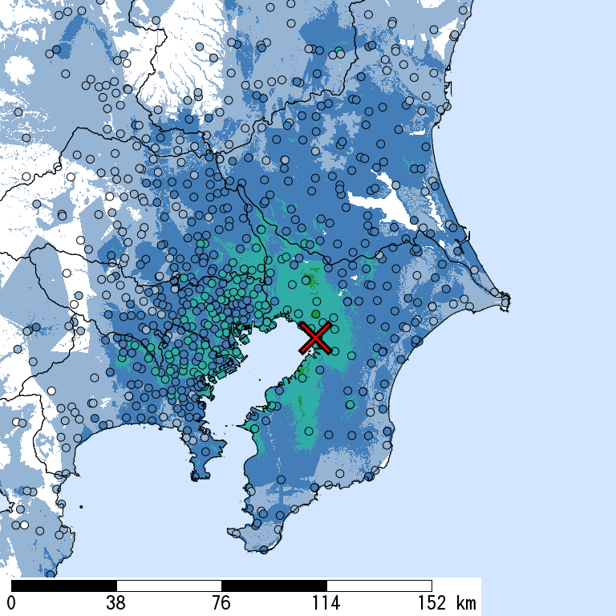Screen dimensions: 616x616
Task: Click the scale bar label "76"
Action: point(221,602)
